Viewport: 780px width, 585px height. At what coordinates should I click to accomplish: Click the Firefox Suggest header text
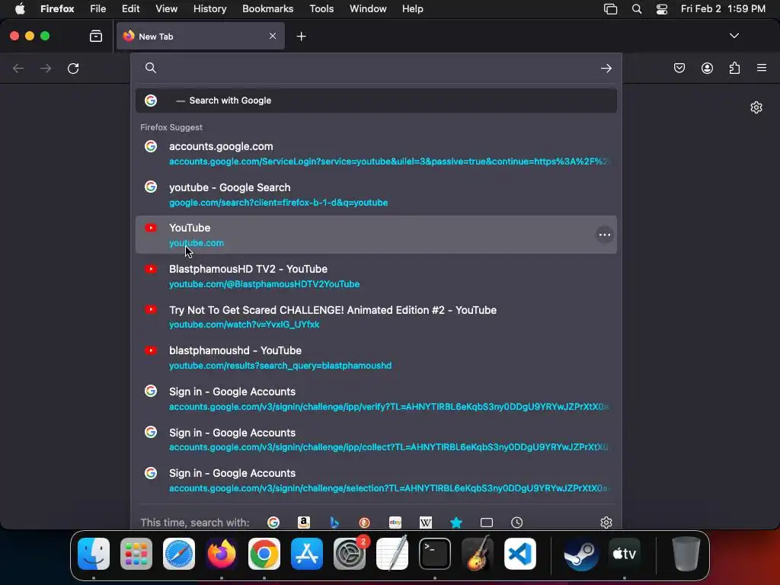[x=171, y=127]
